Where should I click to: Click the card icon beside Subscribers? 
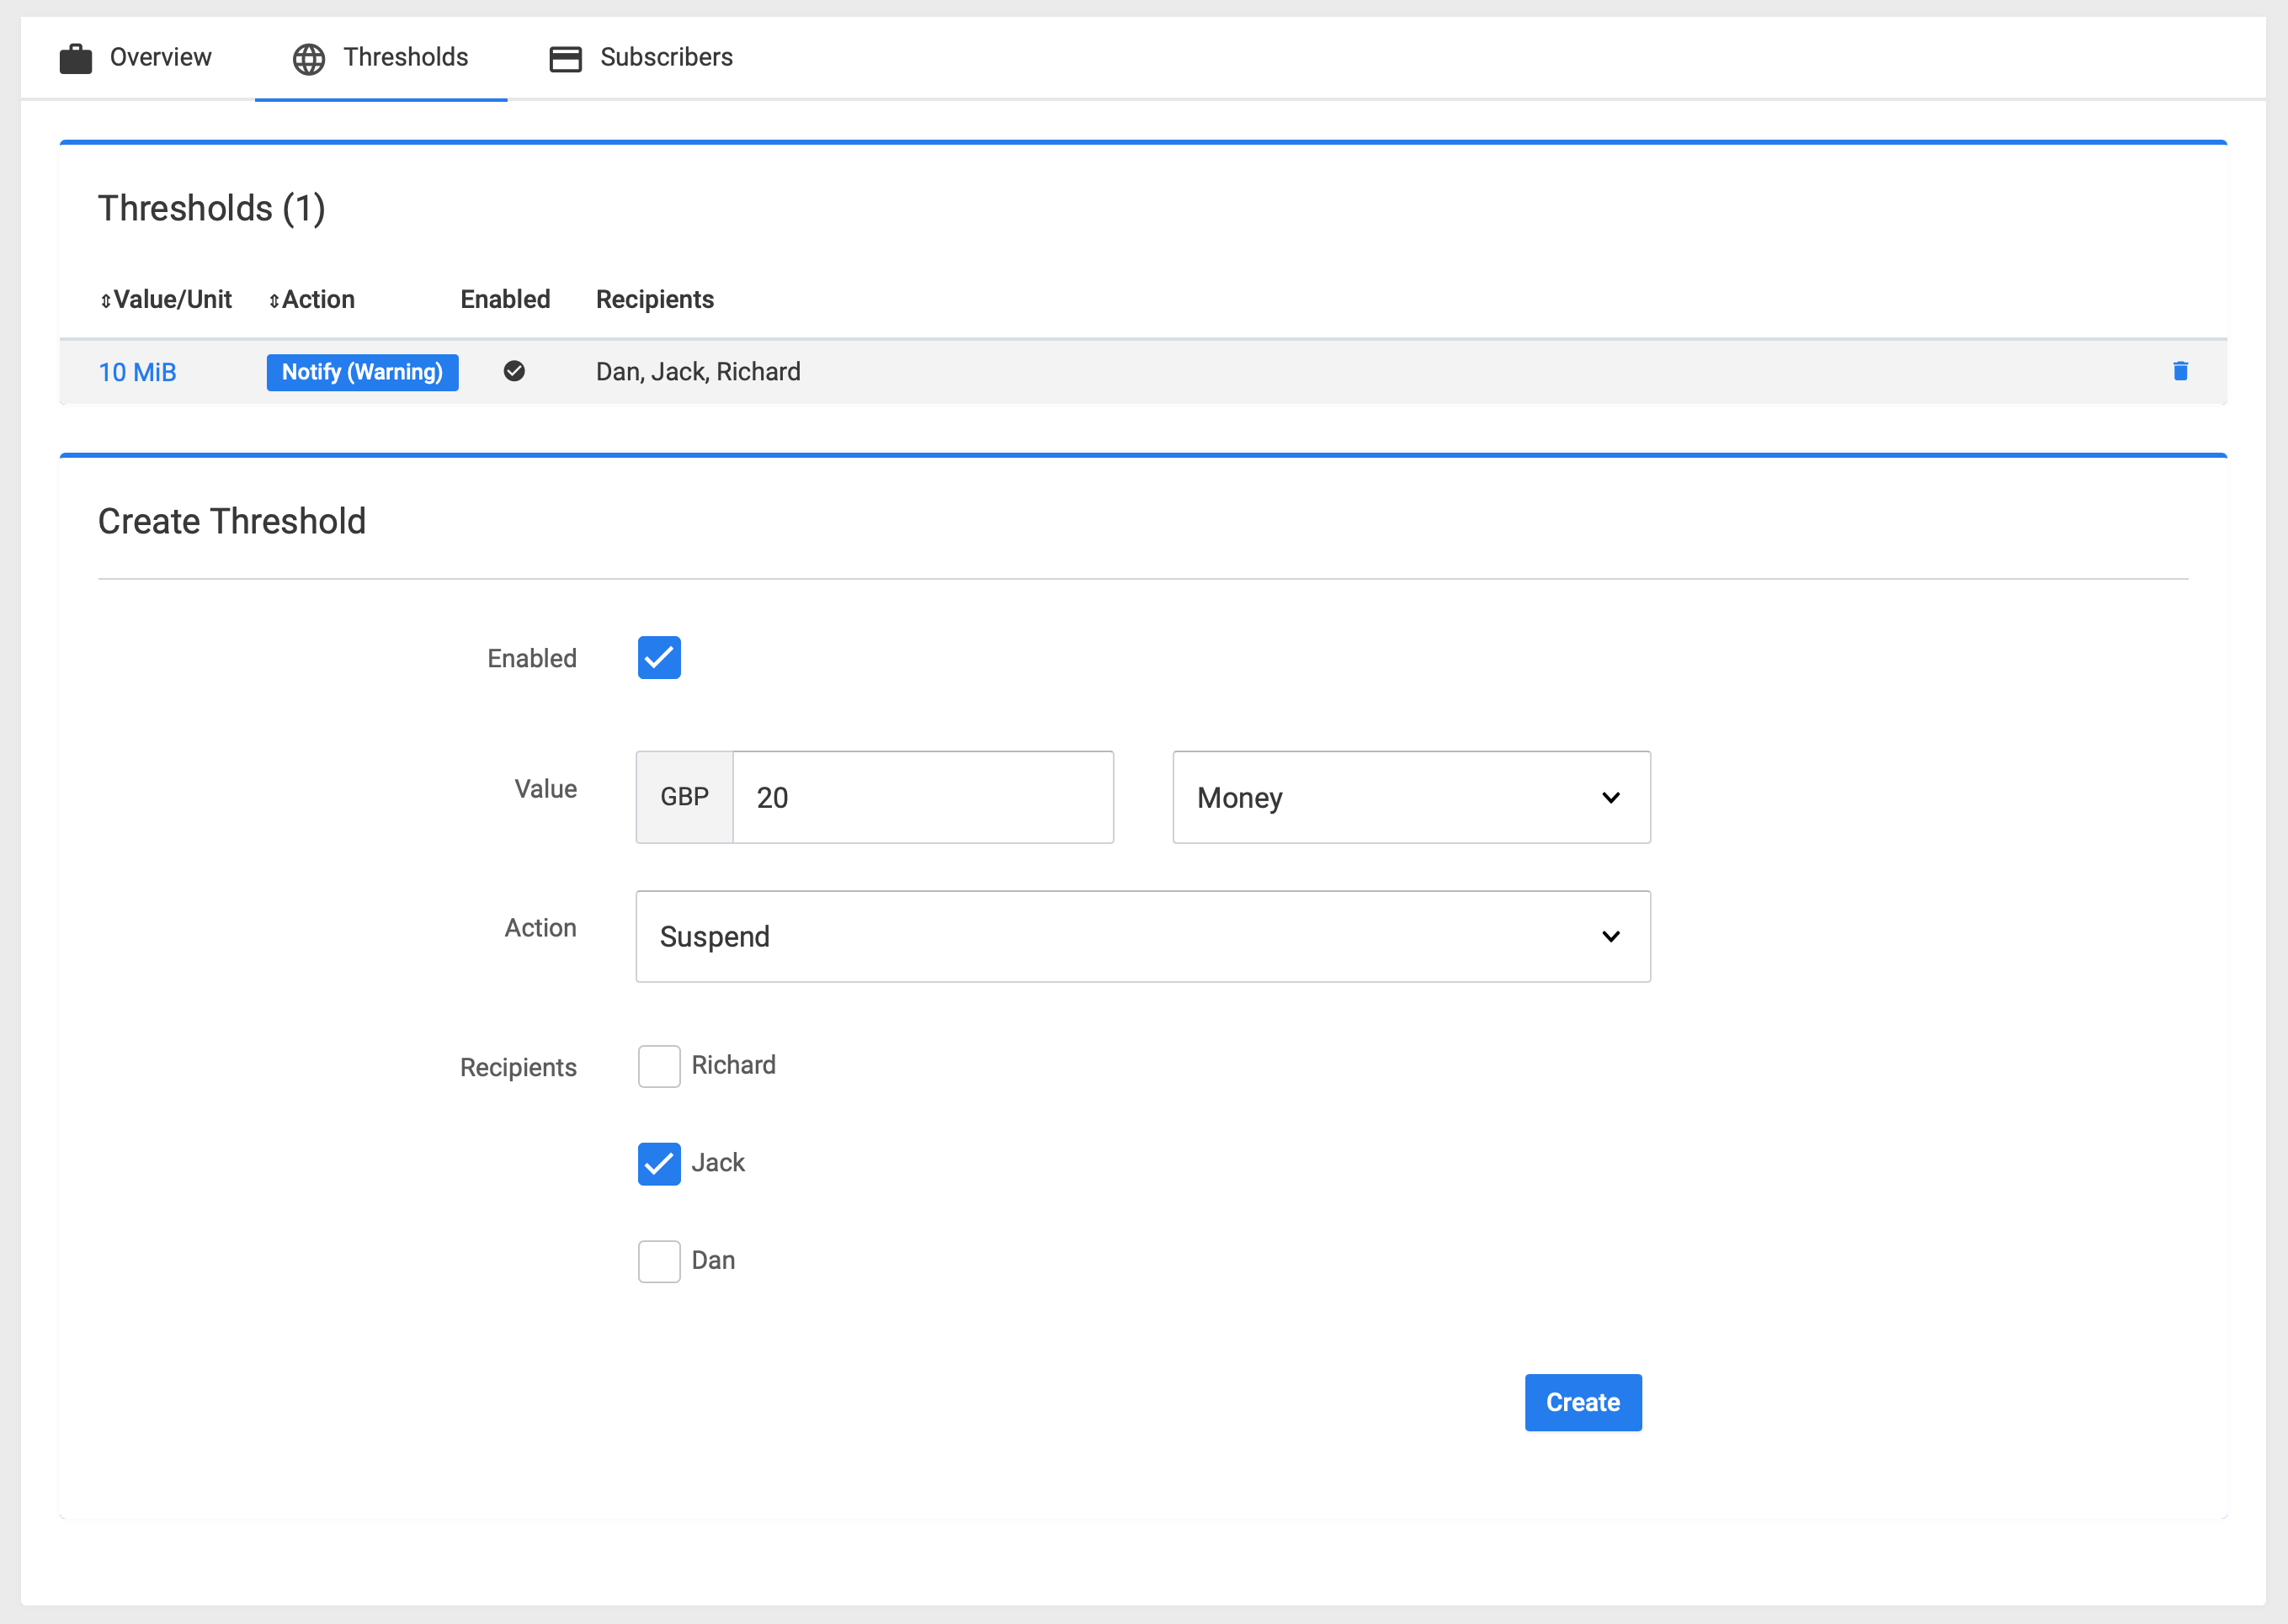tap(565, 59)
